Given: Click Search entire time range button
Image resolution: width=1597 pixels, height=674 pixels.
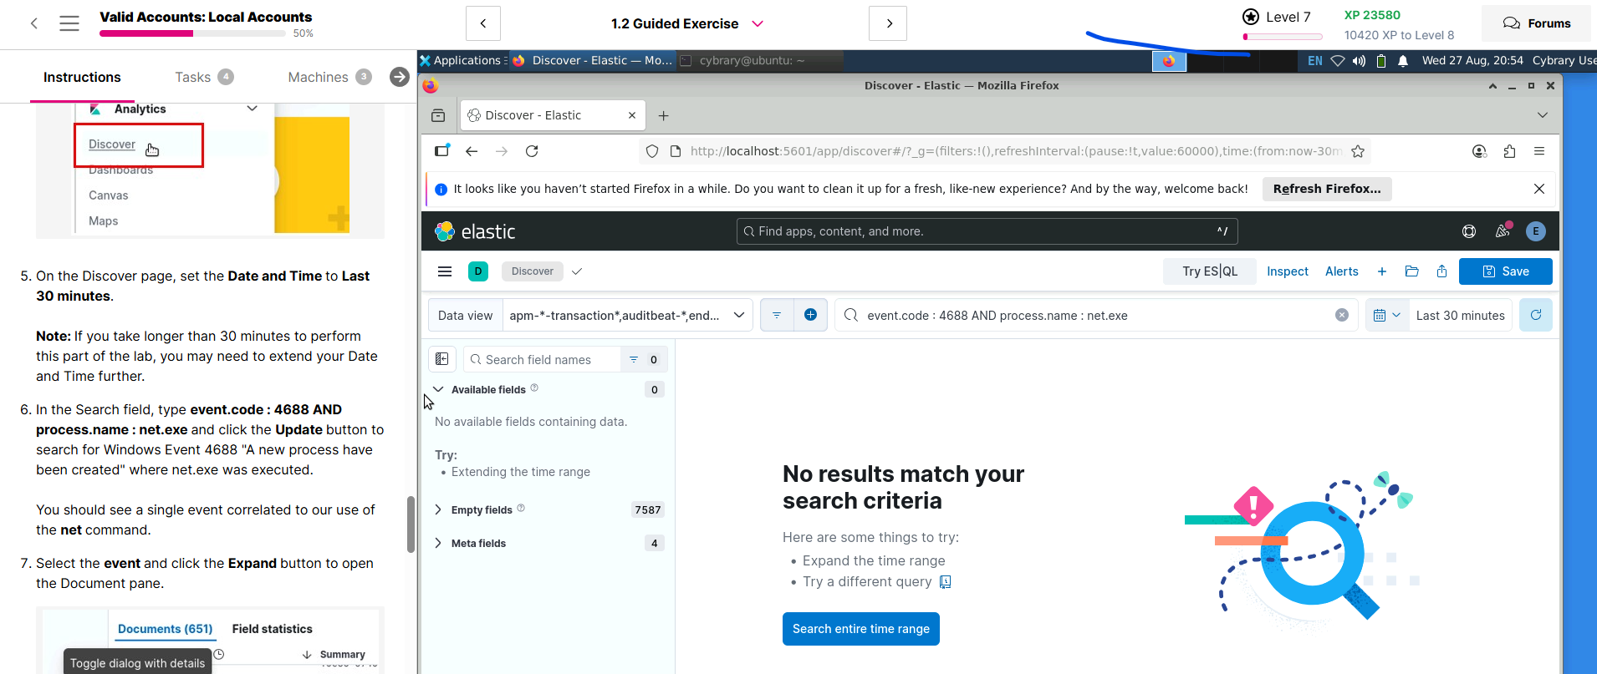Looking at the screenshot, I should (860, 629).
